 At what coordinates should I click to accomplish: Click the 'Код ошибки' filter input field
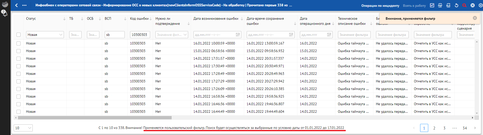coord(140,35)
